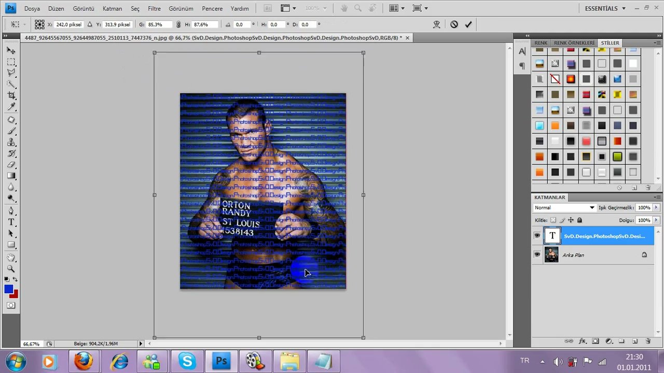Open the Dosya menu
Viewport: 664px width, 373px height.
[x=32, y=8]
